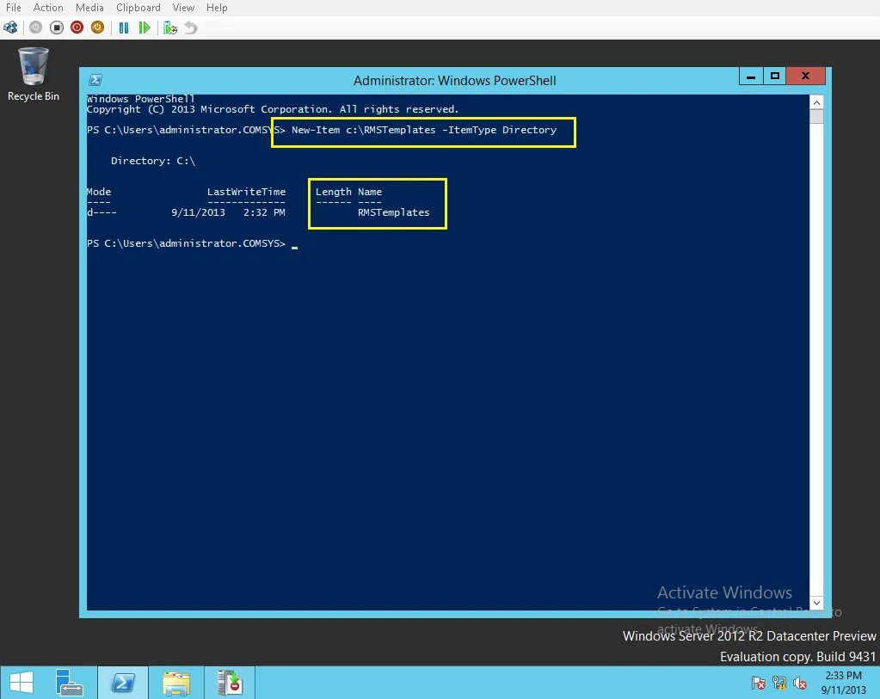
Task: Maximize the PowerShell window
Action: [x=774, y=76]
